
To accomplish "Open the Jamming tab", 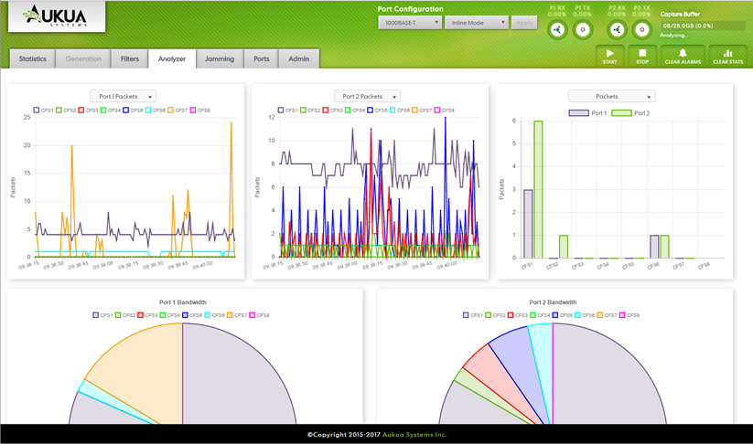I will pyautogui.click(x=219, y=58).
